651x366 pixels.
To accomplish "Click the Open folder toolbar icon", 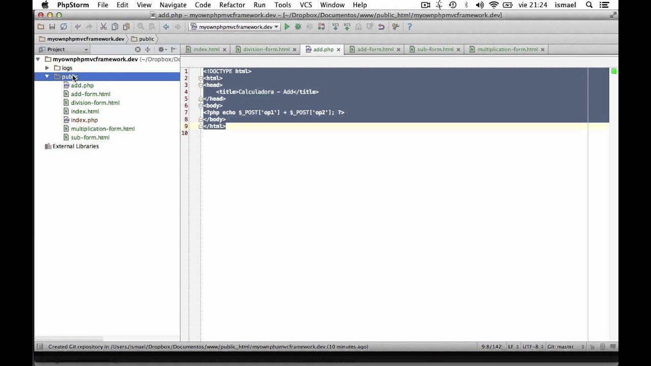I will (41, 26).
